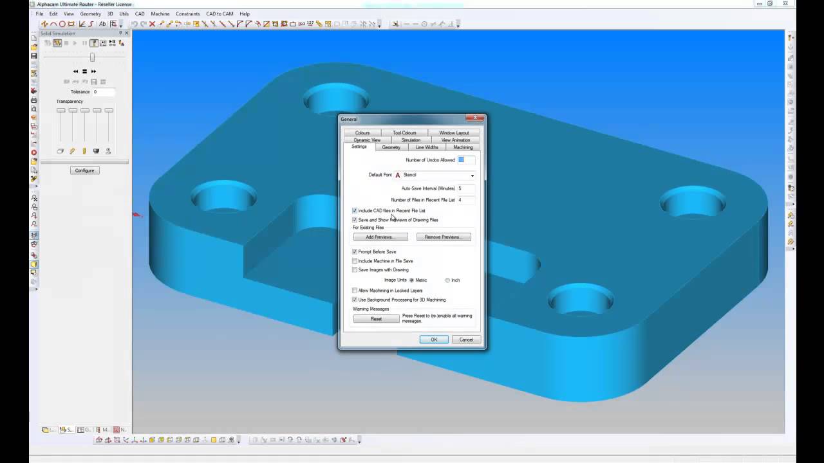Click the Number of Undos Allowed field

coord(466,159)
